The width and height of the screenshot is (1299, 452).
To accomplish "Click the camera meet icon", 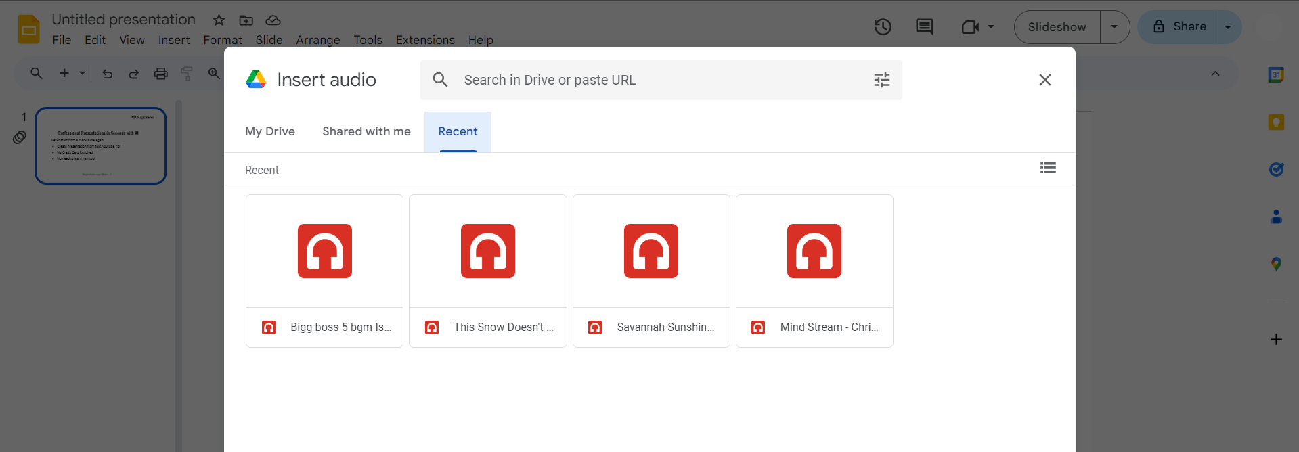I will pyautogui.click(x=970, y=27).
